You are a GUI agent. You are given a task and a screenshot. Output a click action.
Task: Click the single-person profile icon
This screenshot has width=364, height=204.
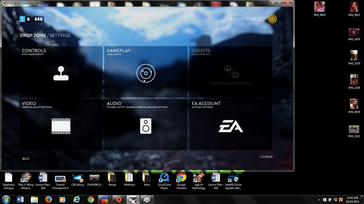[28, 19]
